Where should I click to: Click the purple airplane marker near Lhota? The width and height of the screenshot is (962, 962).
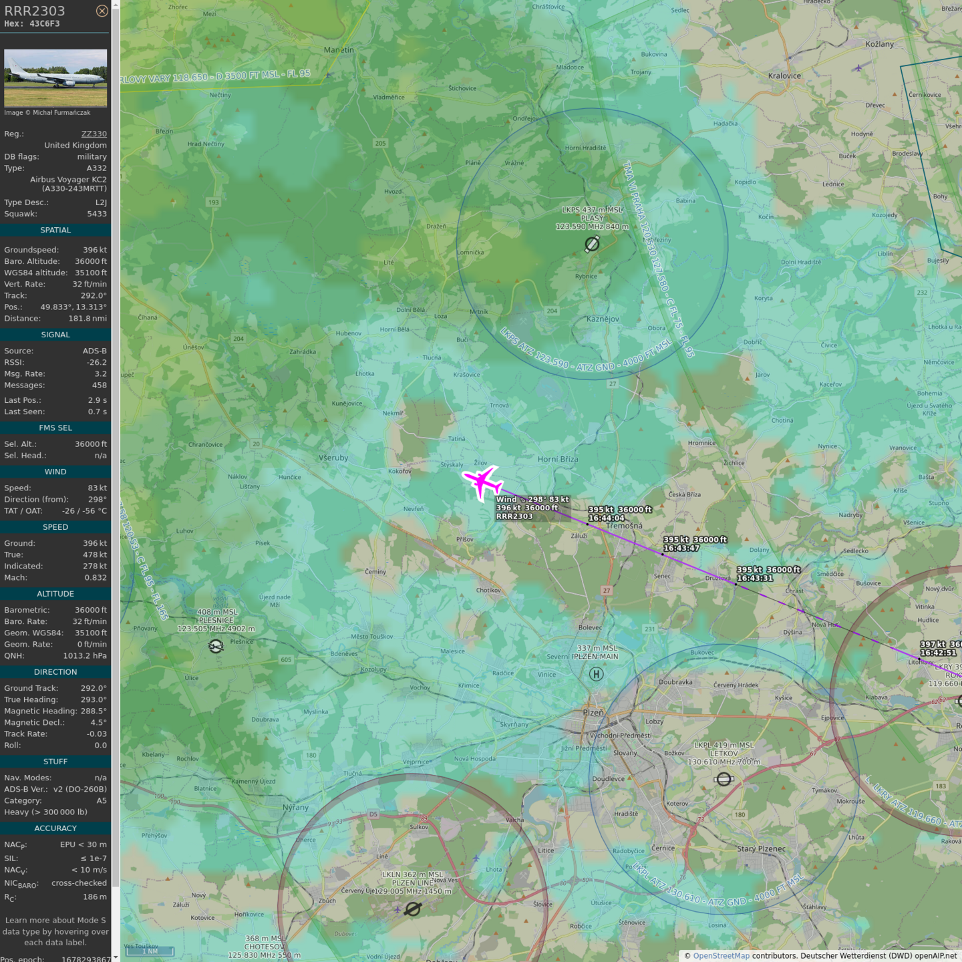click(476, 858)
